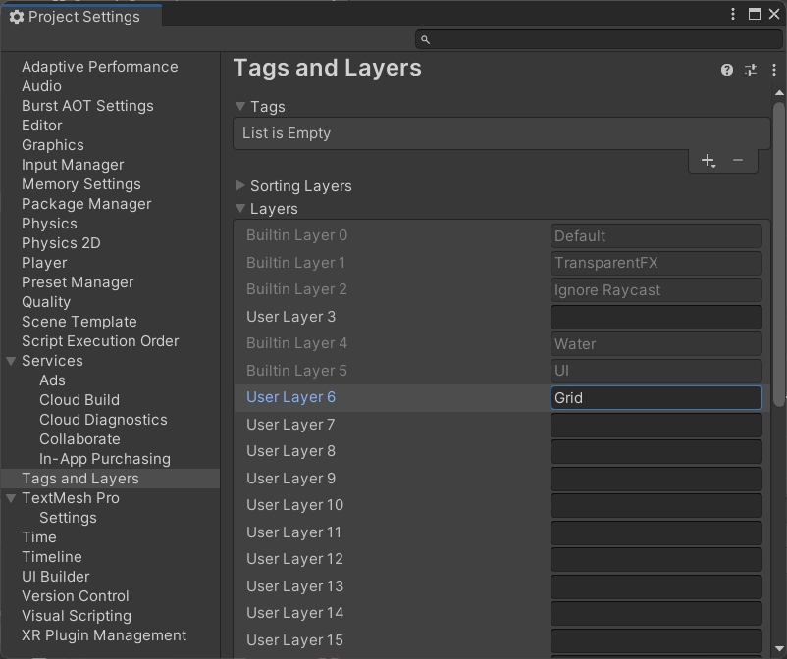Click the User Layer 3 name field

point(656,317)
